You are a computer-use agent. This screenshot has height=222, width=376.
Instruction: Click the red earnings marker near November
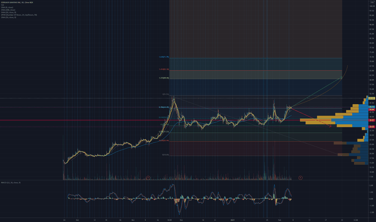(148, 178)
